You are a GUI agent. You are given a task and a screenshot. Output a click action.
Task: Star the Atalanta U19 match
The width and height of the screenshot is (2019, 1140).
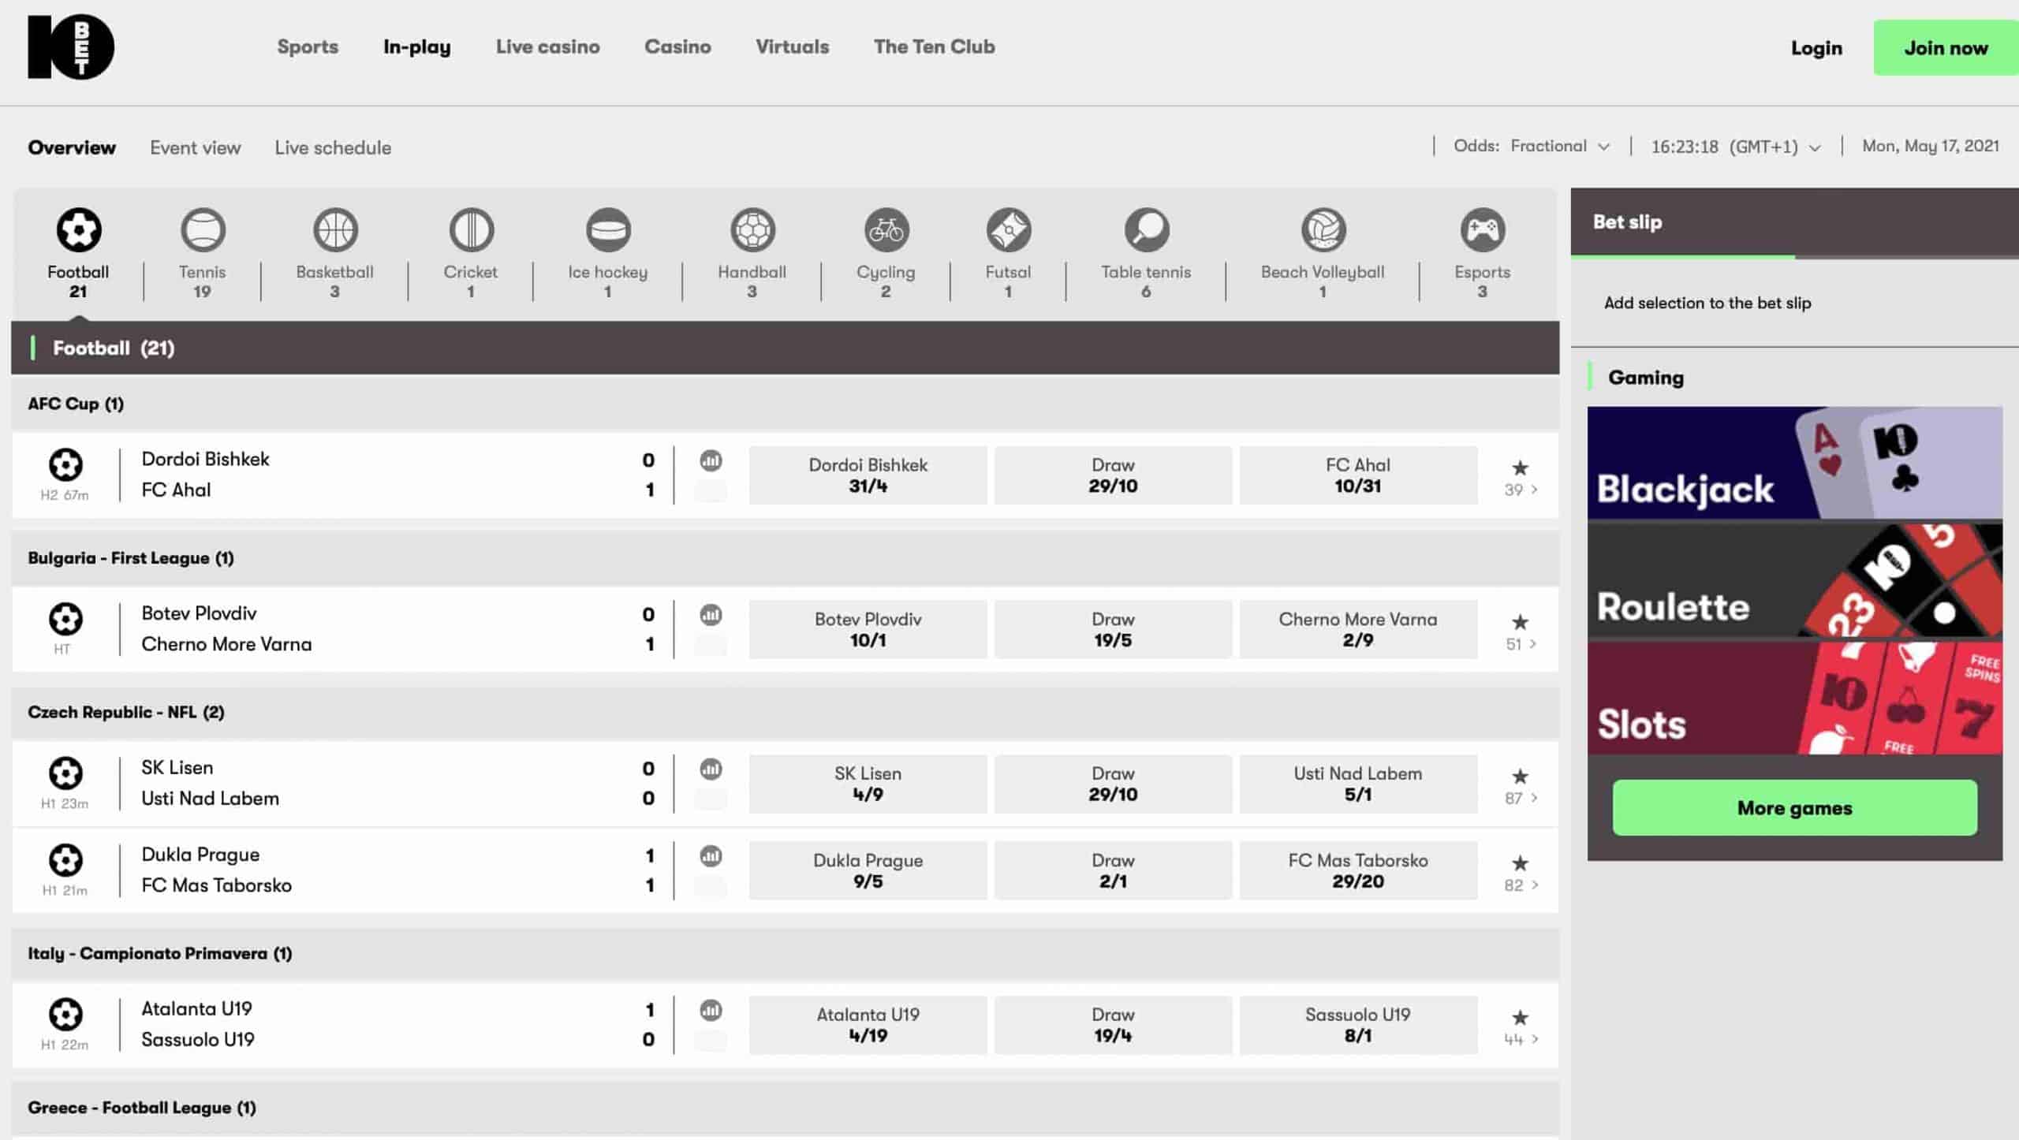pos(1520,1018)
